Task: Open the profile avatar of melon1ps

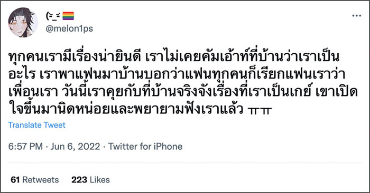Action: pos(23,22)
